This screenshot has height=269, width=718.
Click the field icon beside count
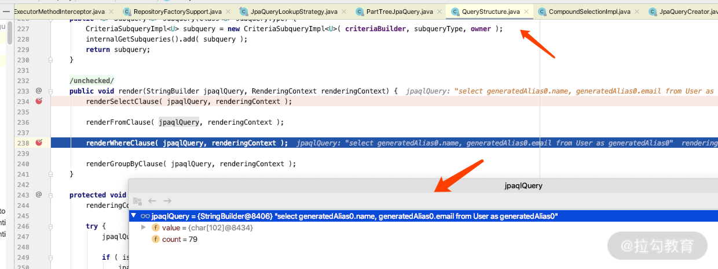(155, 239)
